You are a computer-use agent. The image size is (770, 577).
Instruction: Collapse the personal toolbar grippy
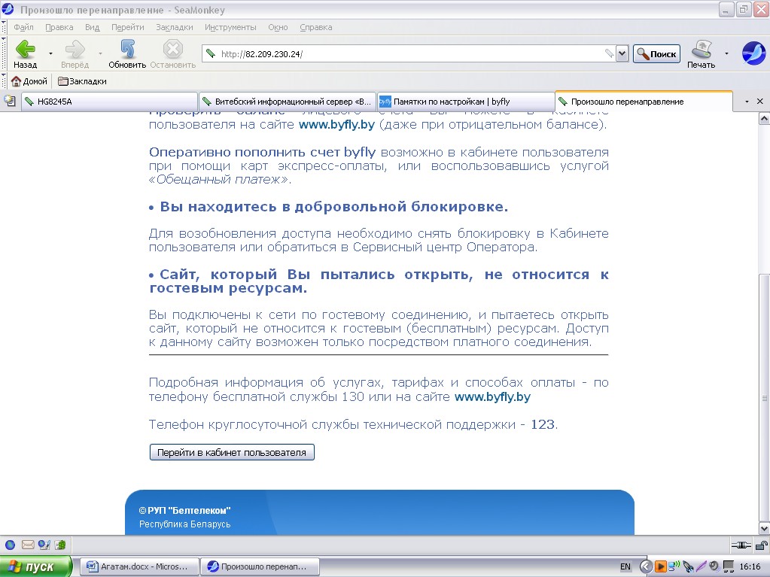(x=4, y=81)
